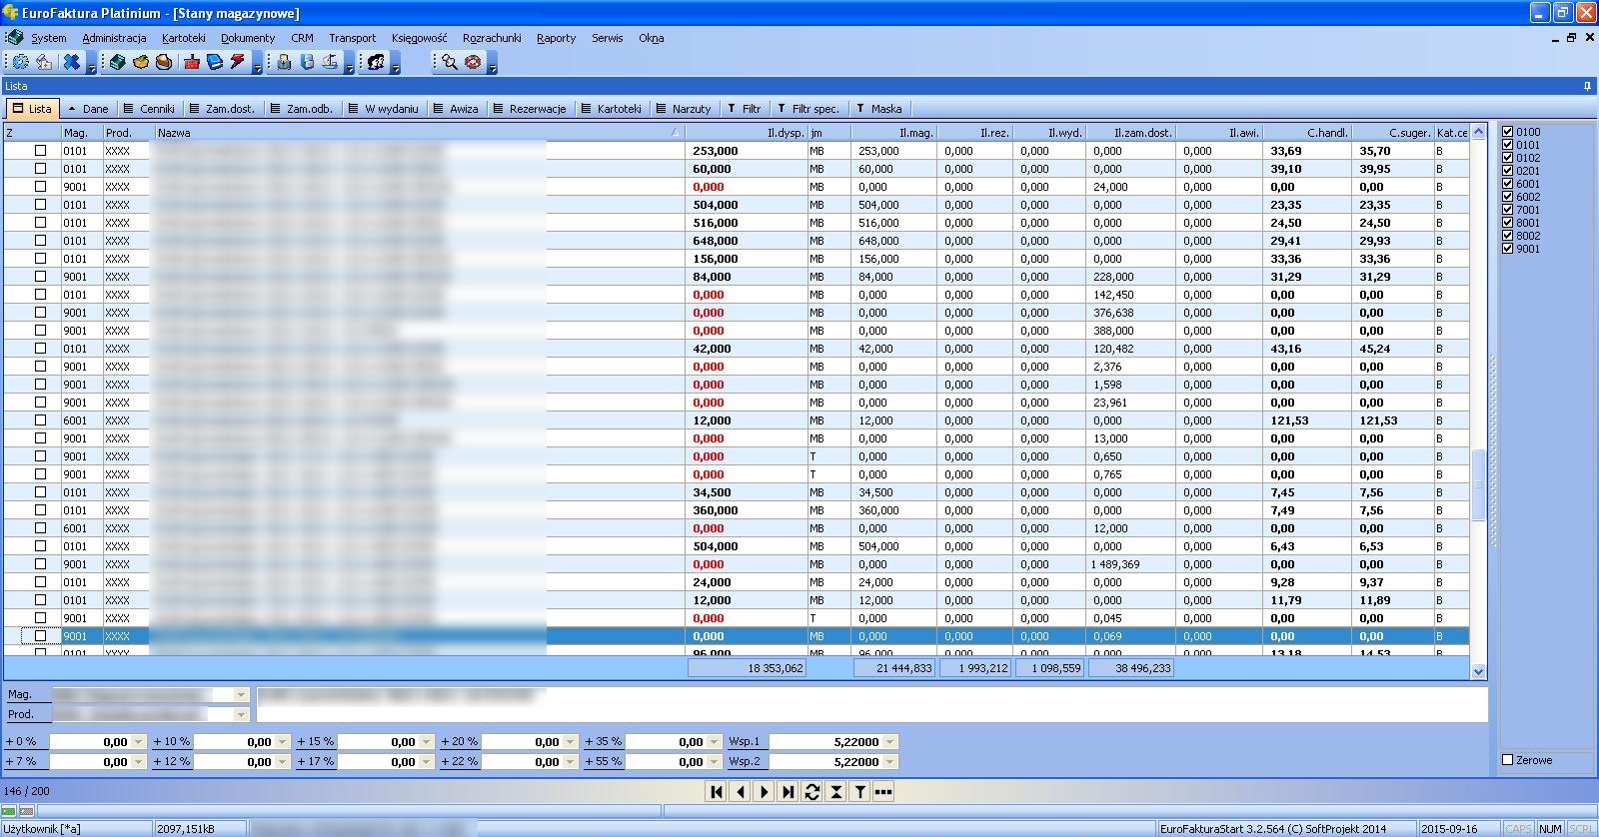Click the sailing ship toolbar icon
Image resolution: width=1599 pixels, height=837 pixels.
[x=330, y=62]
